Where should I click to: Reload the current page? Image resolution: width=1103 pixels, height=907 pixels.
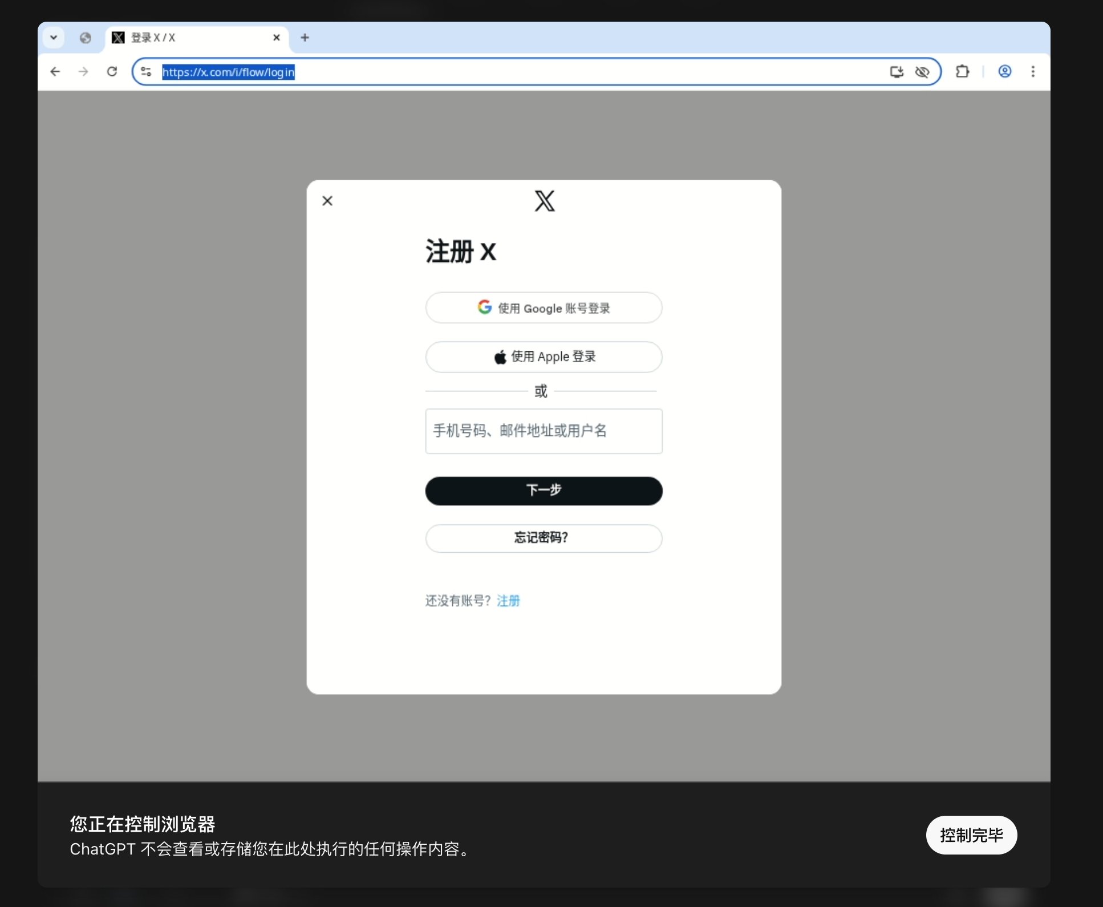coord(112,72)
